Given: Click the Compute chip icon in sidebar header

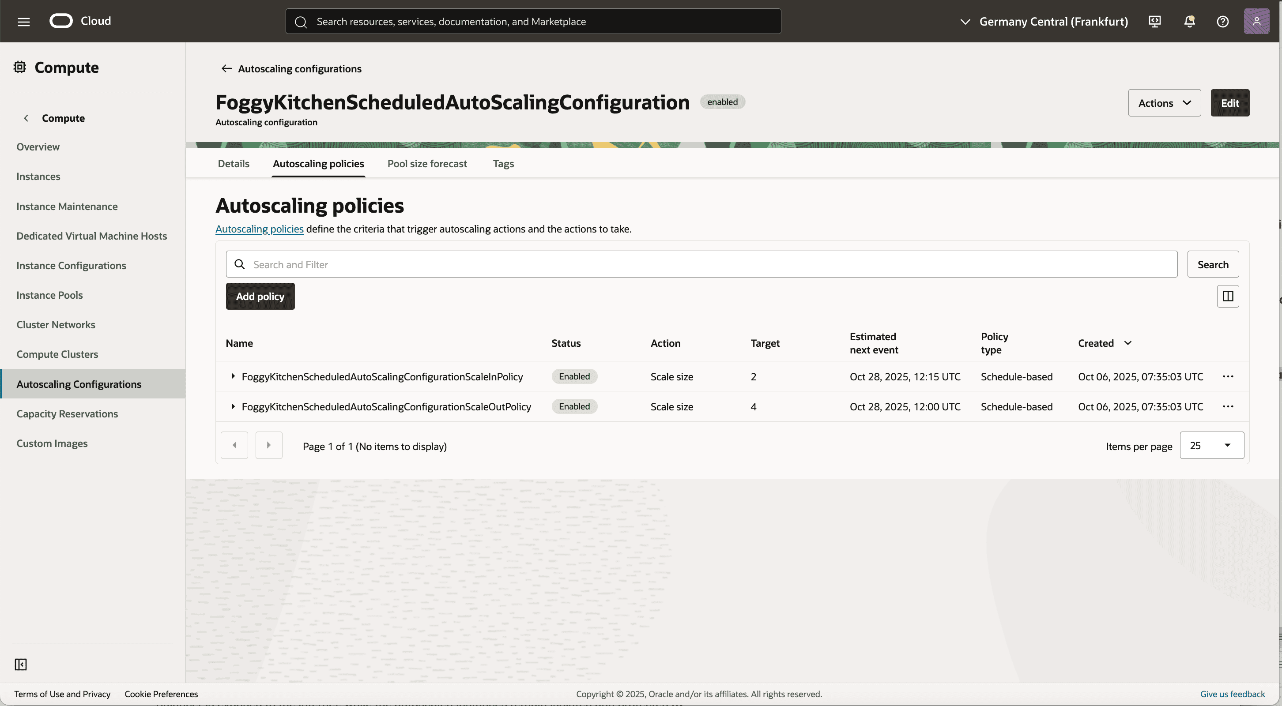Looking at the screenshot, I should click(x=19, y=67).
